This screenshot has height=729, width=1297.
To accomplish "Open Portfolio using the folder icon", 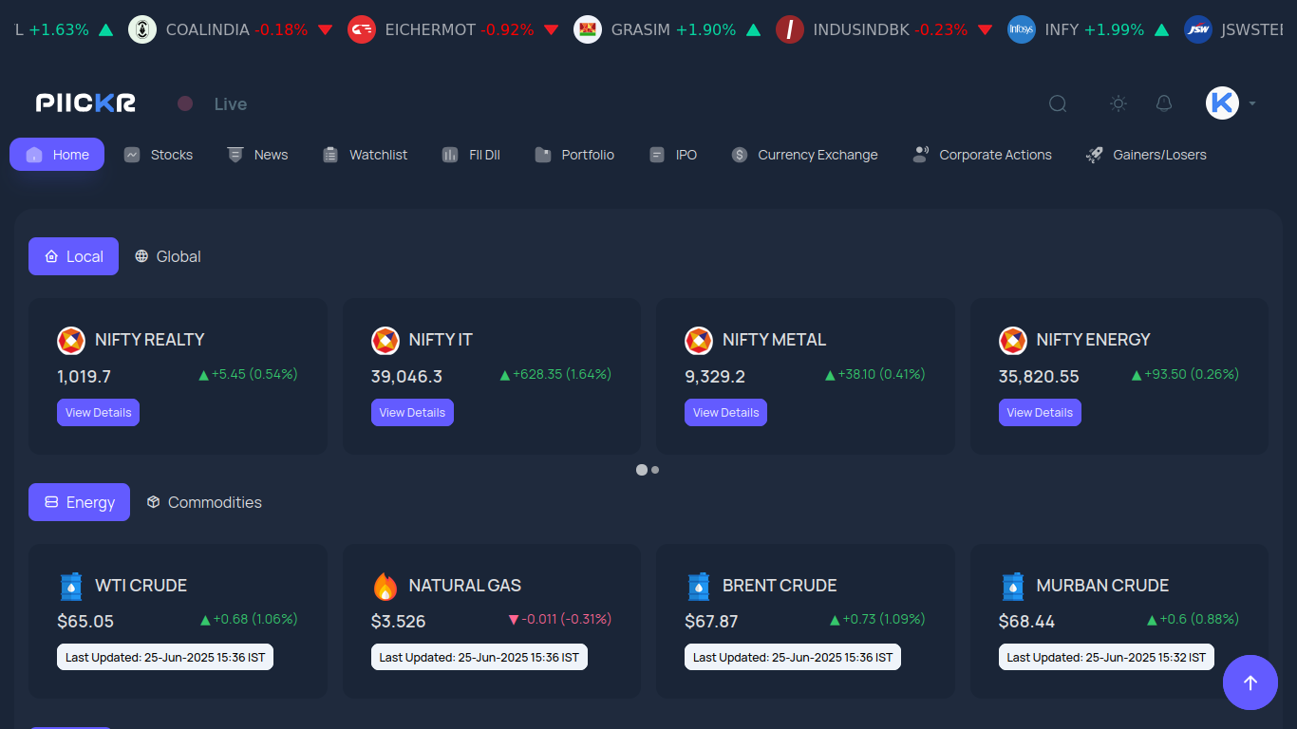I will tap(542, 154).
